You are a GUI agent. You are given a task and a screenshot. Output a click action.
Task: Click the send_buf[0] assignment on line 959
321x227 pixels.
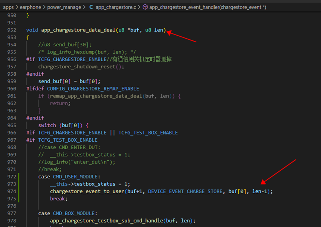click(x=69, y=82)
